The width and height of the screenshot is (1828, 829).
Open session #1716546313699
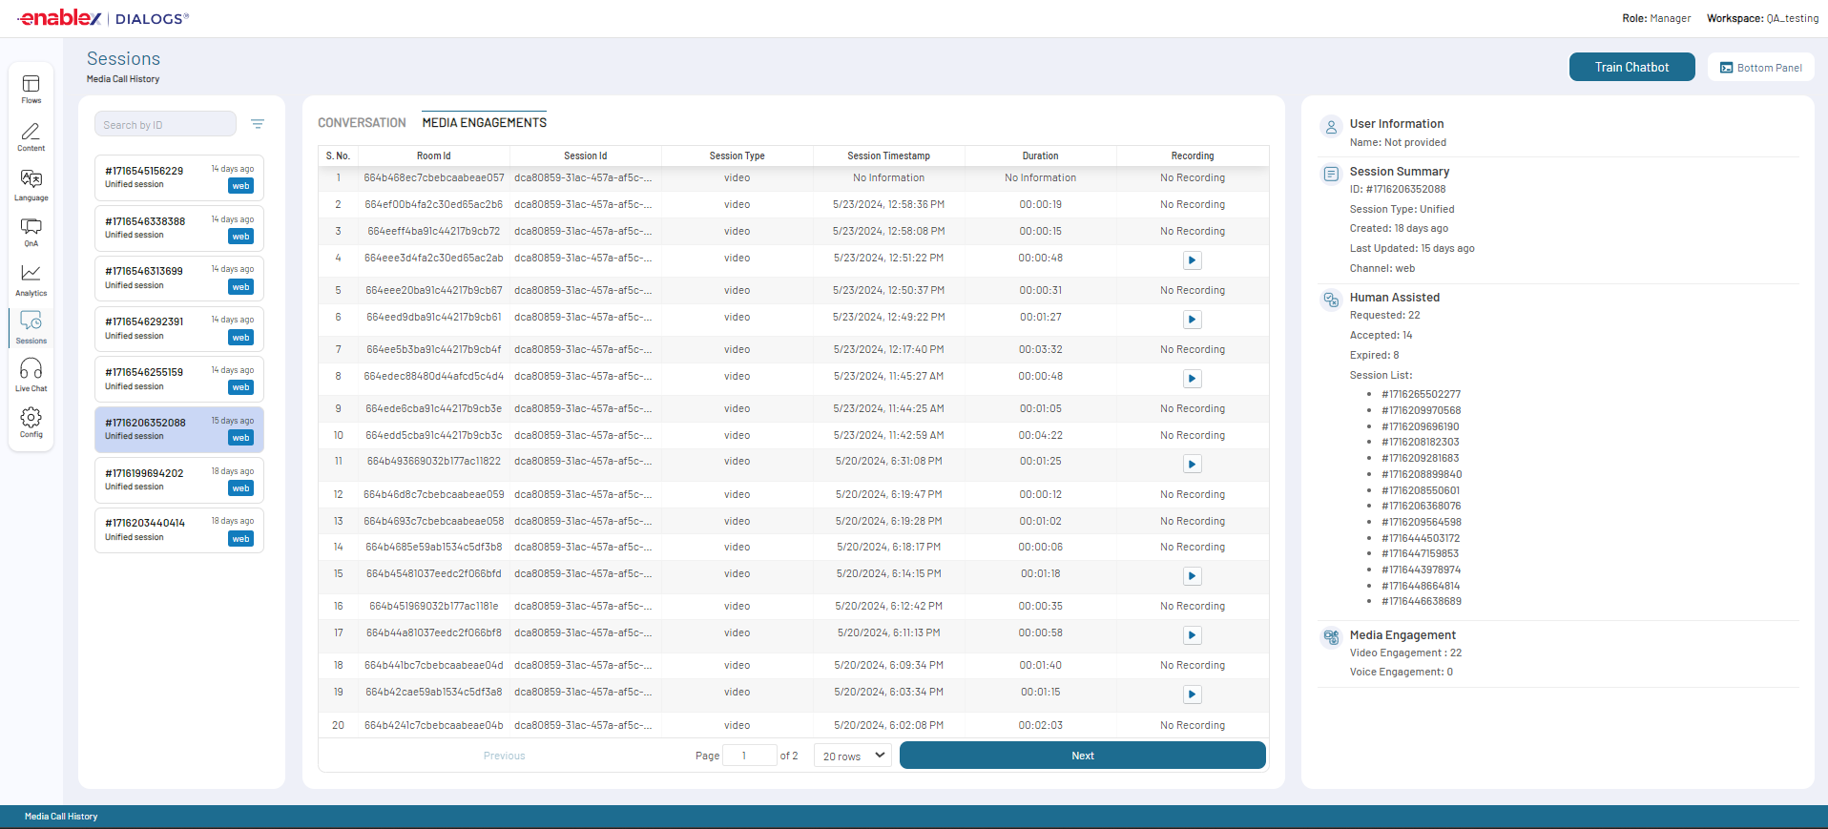point(179,279)
